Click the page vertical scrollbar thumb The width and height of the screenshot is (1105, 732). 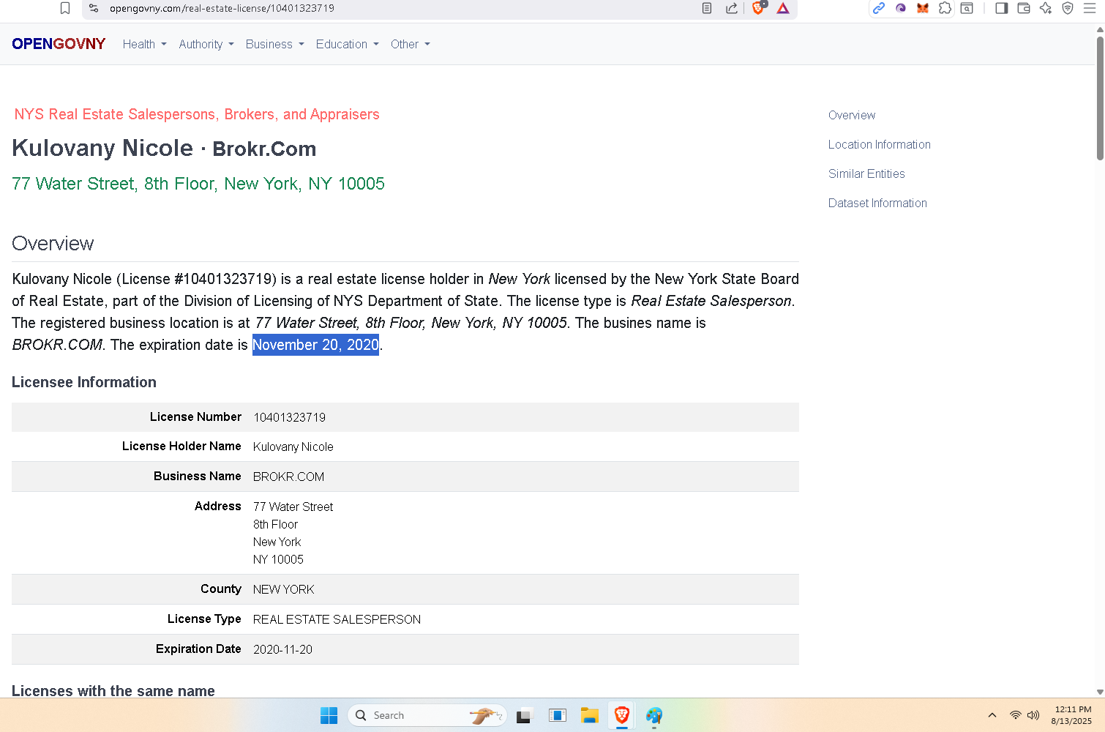[1100, 97]
